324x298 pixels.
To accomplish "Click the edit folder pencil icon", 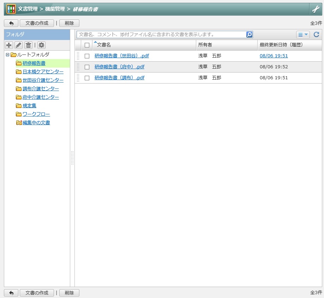I will pos(19,45).
